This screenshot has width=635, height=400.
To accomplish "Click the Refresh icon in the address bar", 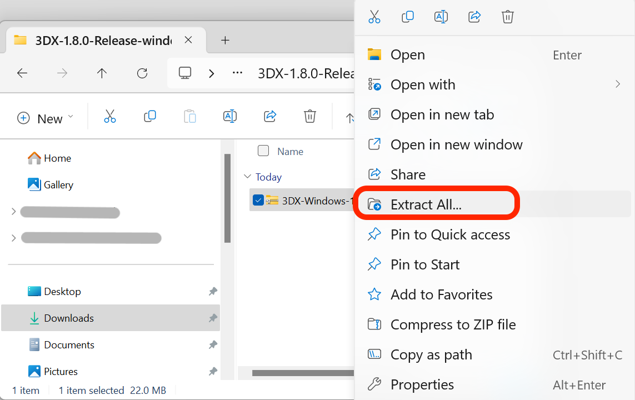I will 142,73.
